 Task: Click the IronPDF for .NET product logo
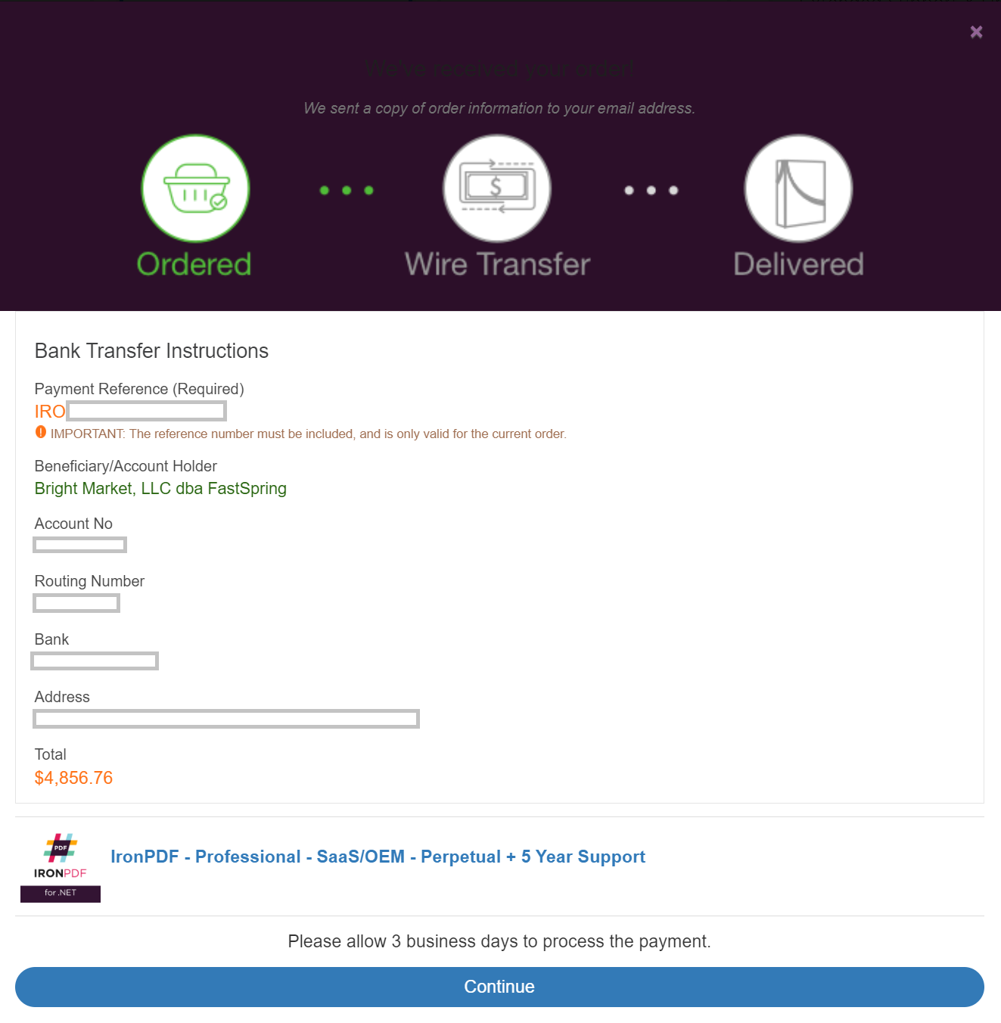click(x=61, y=866)
